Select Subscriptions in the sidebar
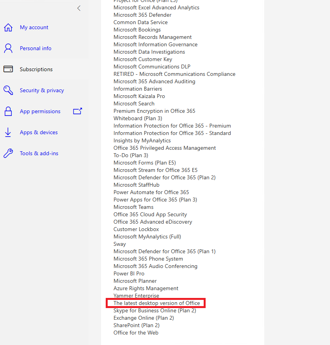Viewport: 330px width, 345px height. 36,69
